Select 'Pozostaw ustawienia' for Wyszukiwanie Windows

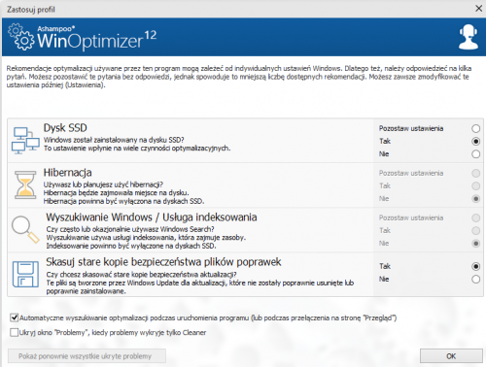[x=475, y=217]
